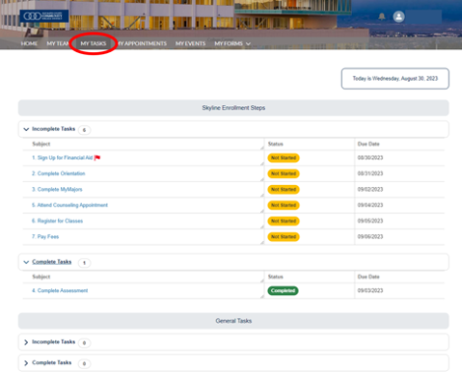Collapse Skyline Incomplete Tasks chevron

(26, 129)
